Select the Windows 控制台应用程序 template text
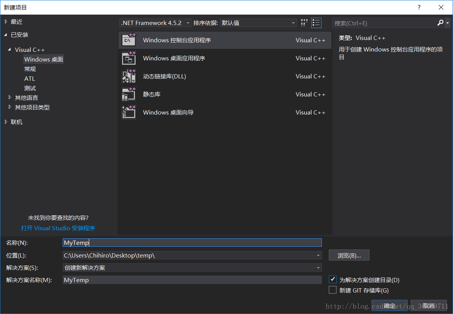 point(177,40)
